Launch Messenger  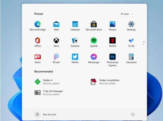pyautogui.click(x=94, y=58)
